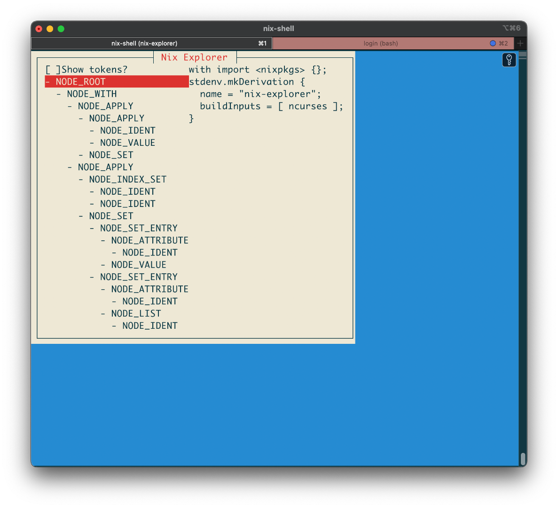Open a new tab with plus button
This screenshot has width=558, height=508.
coord(520,43)
